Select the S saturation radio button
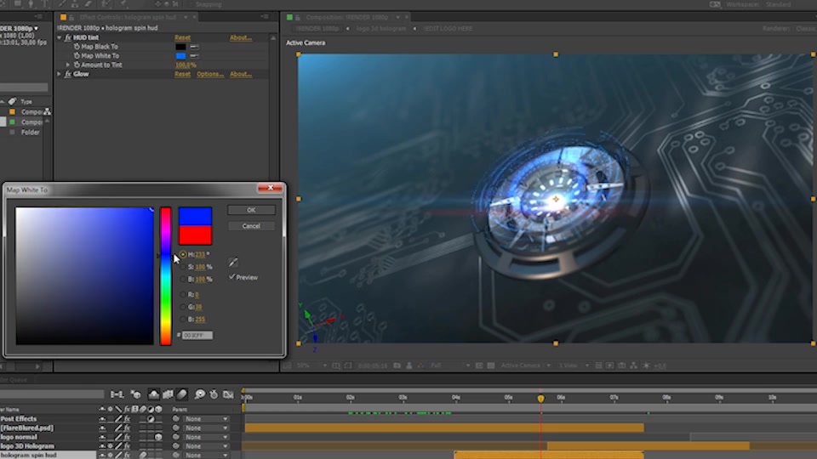The width and height of the screenshot is (817, 459). [x=183, y=267]
